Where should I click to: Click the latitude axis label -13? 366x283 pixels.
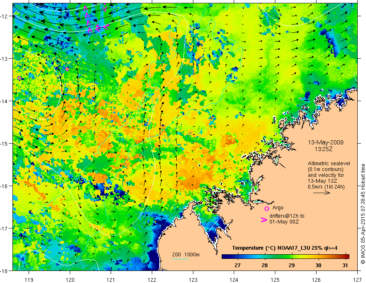[4, 59]
